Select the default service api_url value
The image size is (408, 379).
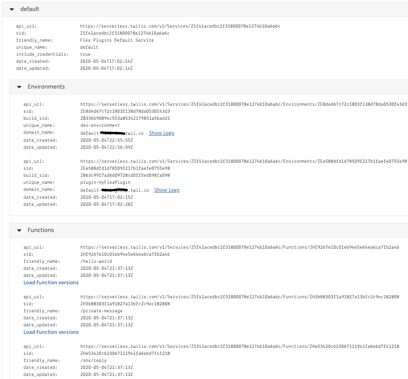pyautogui.click(x=180, y=26)
